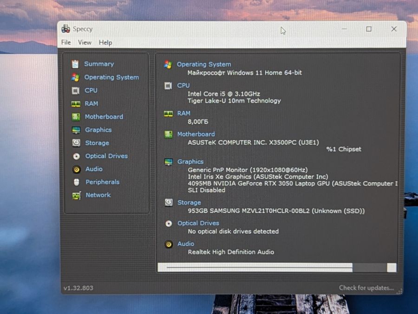Click the Graphics monitor icon in summary panel
This screenshot has height=314, width=418.
tap(169, 162)
